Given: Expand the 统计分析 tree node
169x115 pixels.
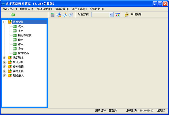Looking at the screenshot, I should click(x=5, y=62).
